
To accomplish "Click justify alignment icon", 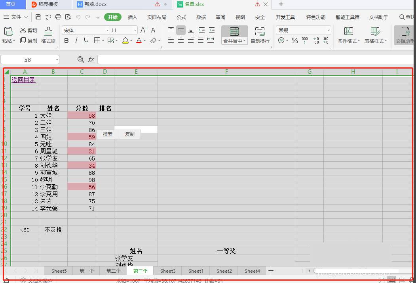I will [201, 40].
